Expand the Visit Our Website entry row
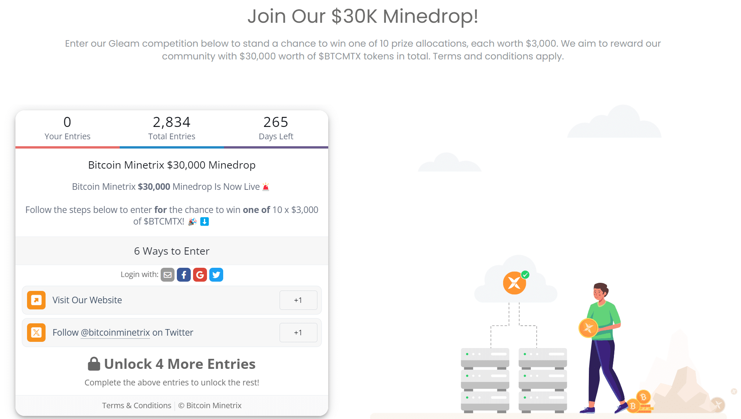741x419 pixels. (x=154, y=300)
